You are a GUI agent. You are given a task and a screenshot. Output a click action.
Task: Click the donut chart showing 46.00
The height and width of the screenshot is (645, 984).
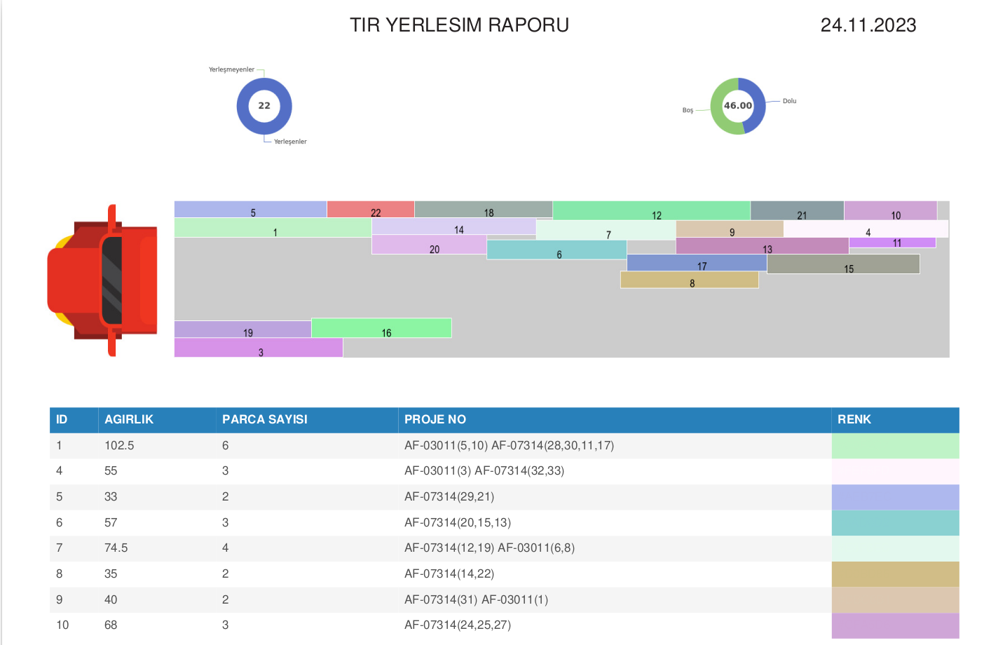tap(738, 106)
